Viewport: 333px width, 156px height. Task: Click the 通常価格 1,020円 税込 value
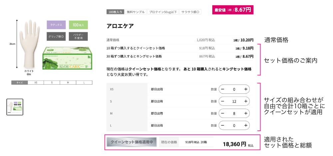[205, 40]
